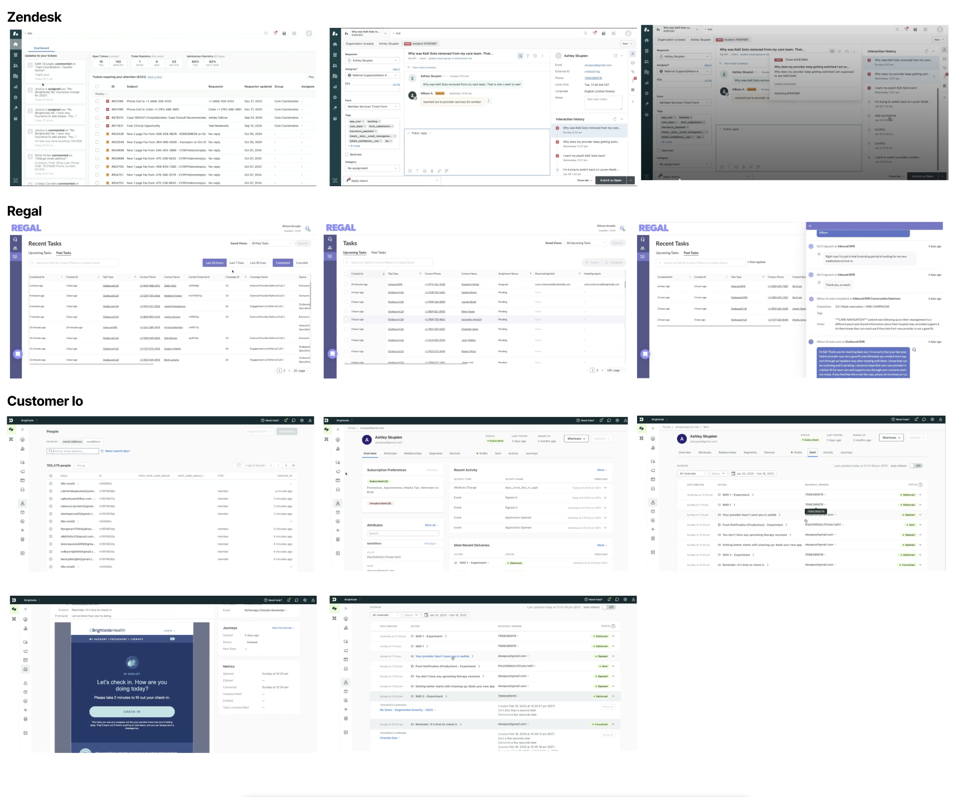Image resolution: width=962 pixels, height=797 pixels.
Task: Tick checkbox for Zendesk ticket #924701
Action: (97, 174)
